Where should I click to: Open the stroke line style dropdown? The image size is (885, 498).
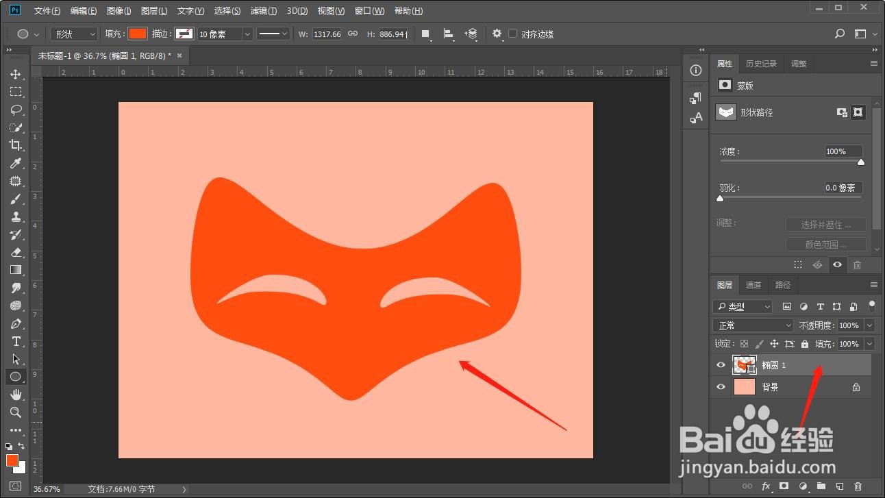coord(273,34)
